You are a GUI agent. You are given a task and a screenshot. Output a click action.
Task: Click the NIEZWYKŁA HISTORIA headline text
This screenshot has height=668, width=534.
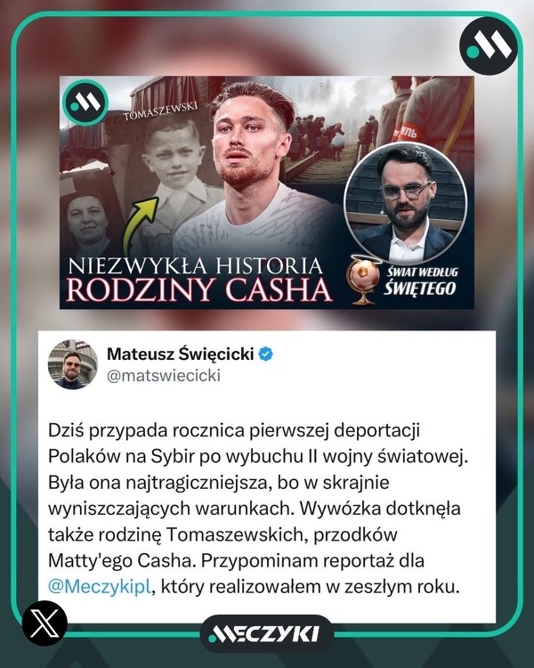(x=196, y=265)
